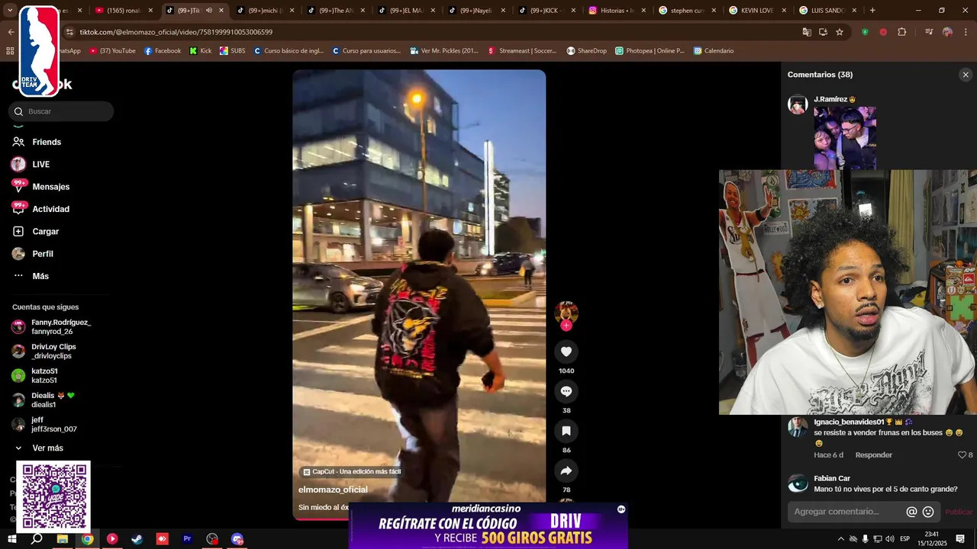Translate this page via the translate icon
977x549 pixels.
click(x=807, y=32)
